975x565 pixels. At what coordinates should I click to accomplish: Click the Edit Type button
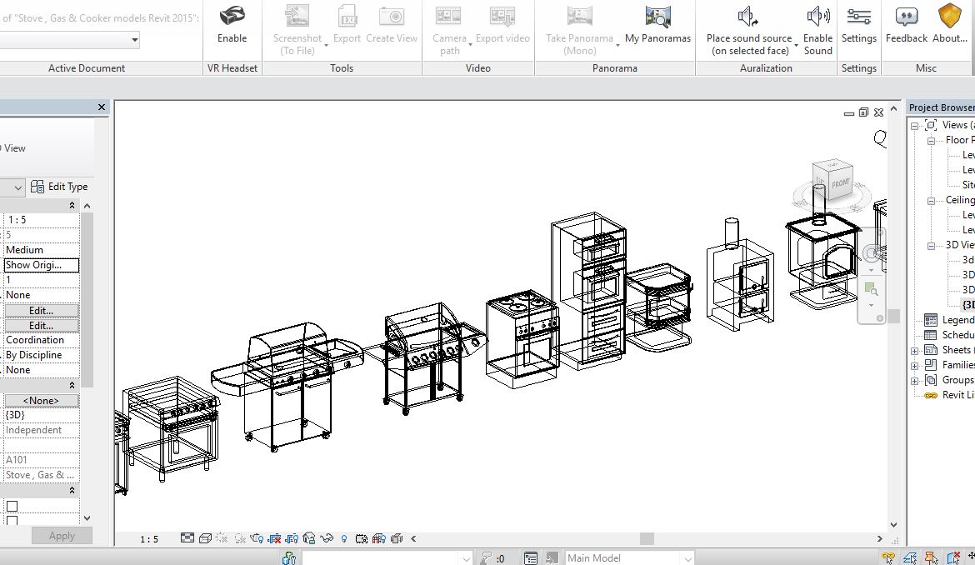59,187
